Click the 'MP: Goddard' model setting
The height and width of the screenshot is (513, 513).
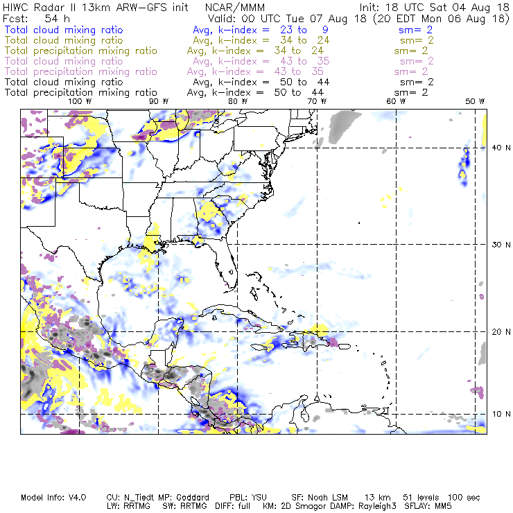pyautogui.click(x=184, y=498)
